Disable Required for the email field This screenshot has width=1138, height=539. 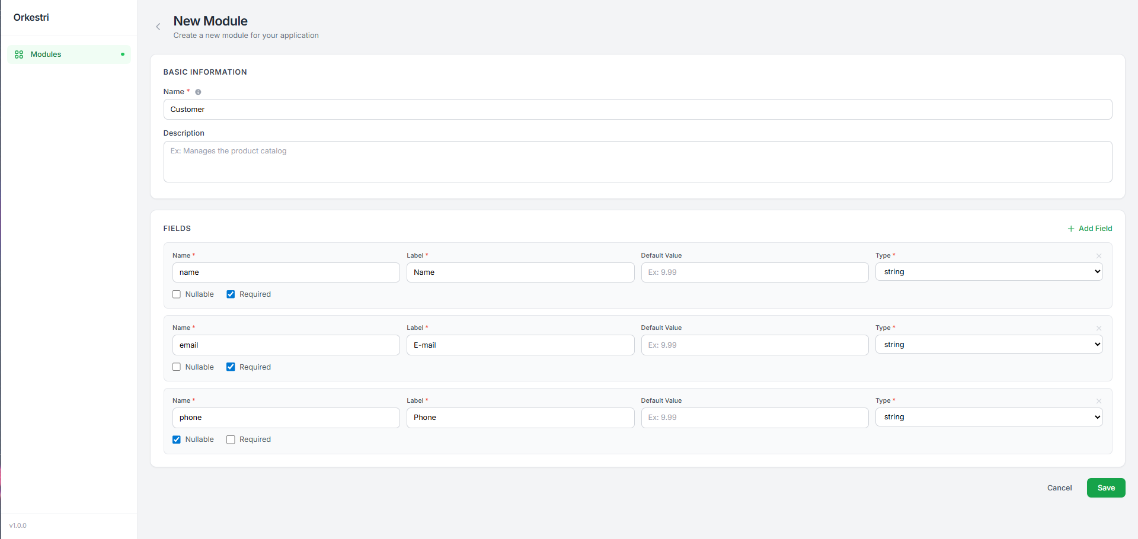[231, 367]
